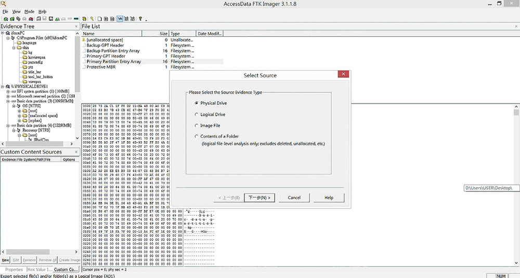Select the Protective MBR file row

152,67
